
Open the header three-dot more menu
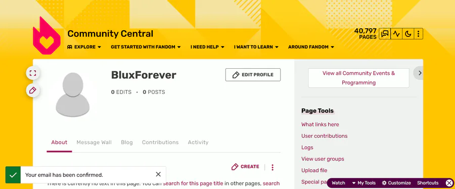tap(418, 34)
